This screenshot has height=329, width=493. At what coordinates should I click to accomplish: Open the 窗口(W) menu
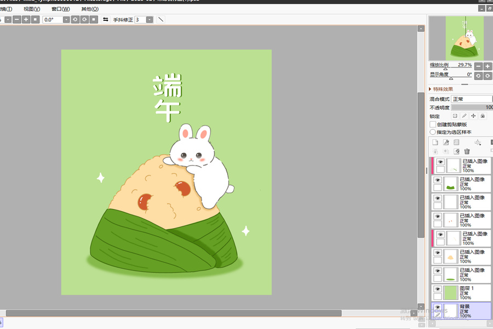pyautogui.click(x=61, y=9)
